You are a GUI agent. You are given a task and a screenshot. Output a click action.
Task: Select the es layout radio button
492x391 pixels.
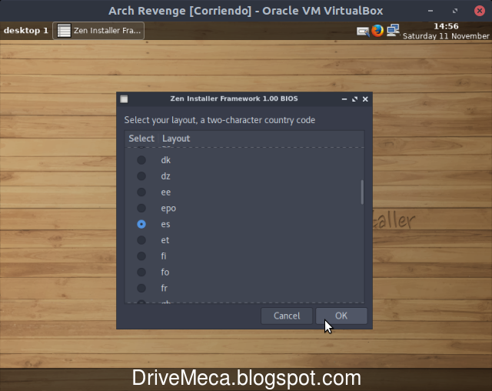[x=141, y=224]
